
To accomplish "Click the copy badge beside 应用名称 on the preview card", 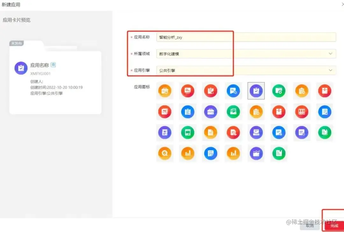I will coord(53,65).
